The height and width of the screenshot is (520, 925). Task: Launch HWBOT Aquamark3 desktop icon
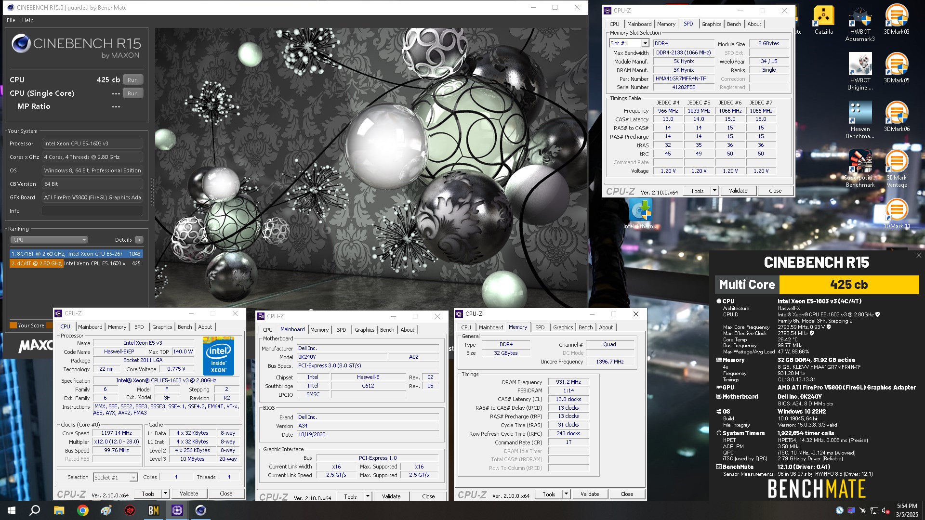(860, 24)
